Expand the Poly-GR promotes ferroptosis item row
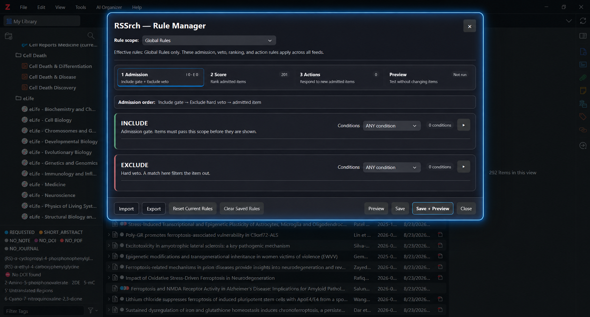590x317 pixels. pos(109,235)
